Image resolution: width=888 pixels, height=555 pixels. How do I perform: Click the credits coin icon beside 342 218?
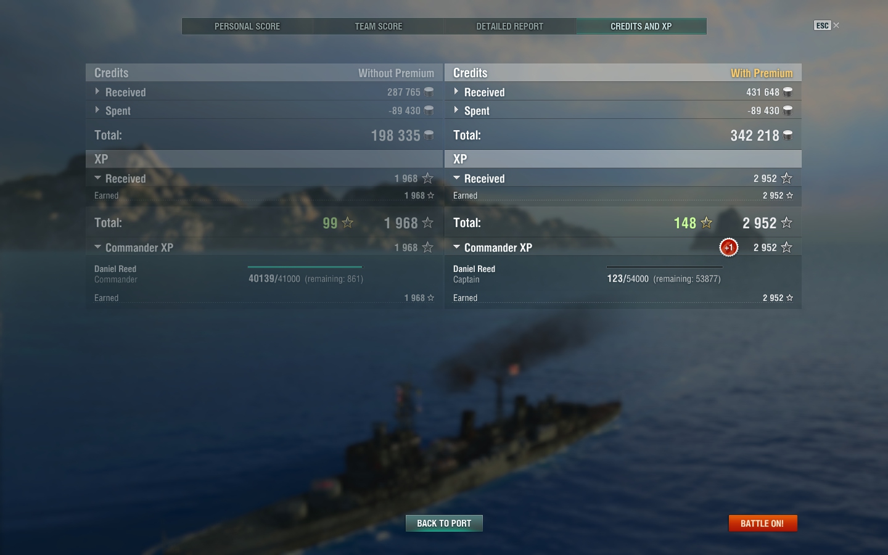[x=787, y=135]
